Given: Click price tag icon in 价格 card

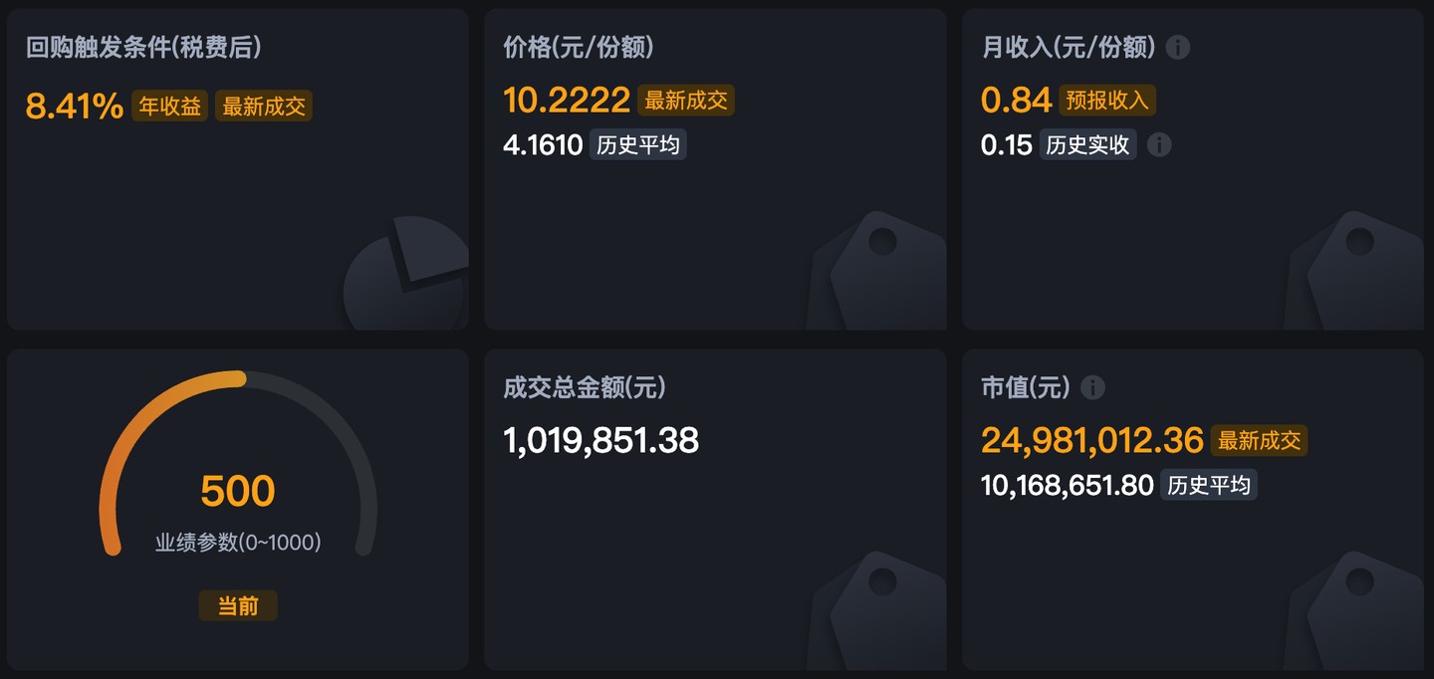Looking at the screenshot, I should click(876, 271).
